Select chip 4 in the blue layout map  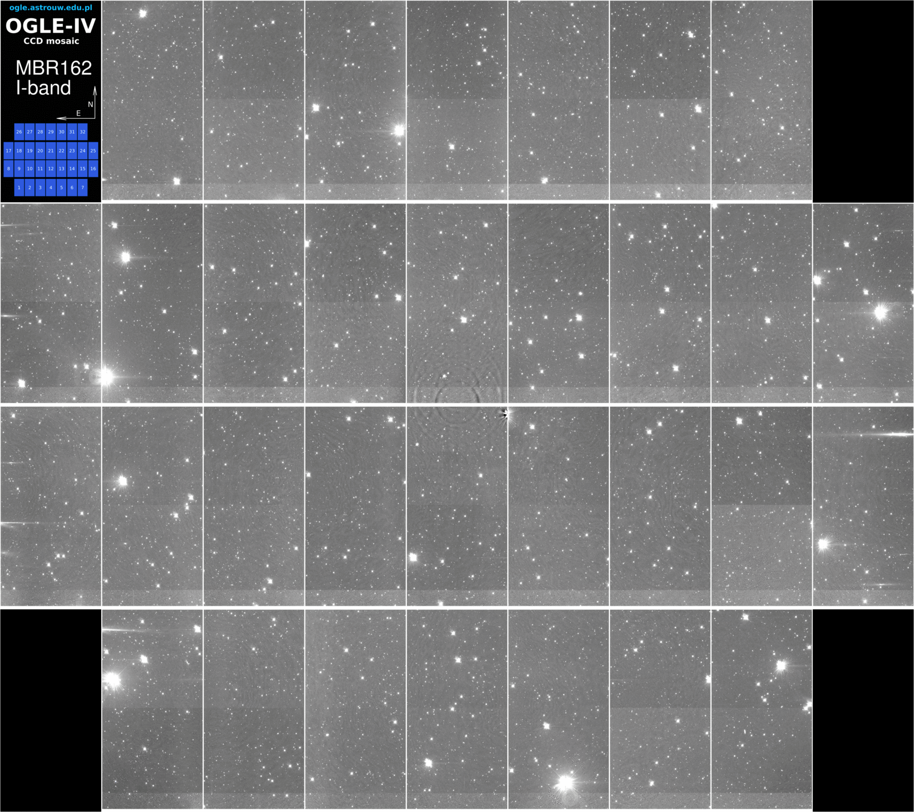51,187
